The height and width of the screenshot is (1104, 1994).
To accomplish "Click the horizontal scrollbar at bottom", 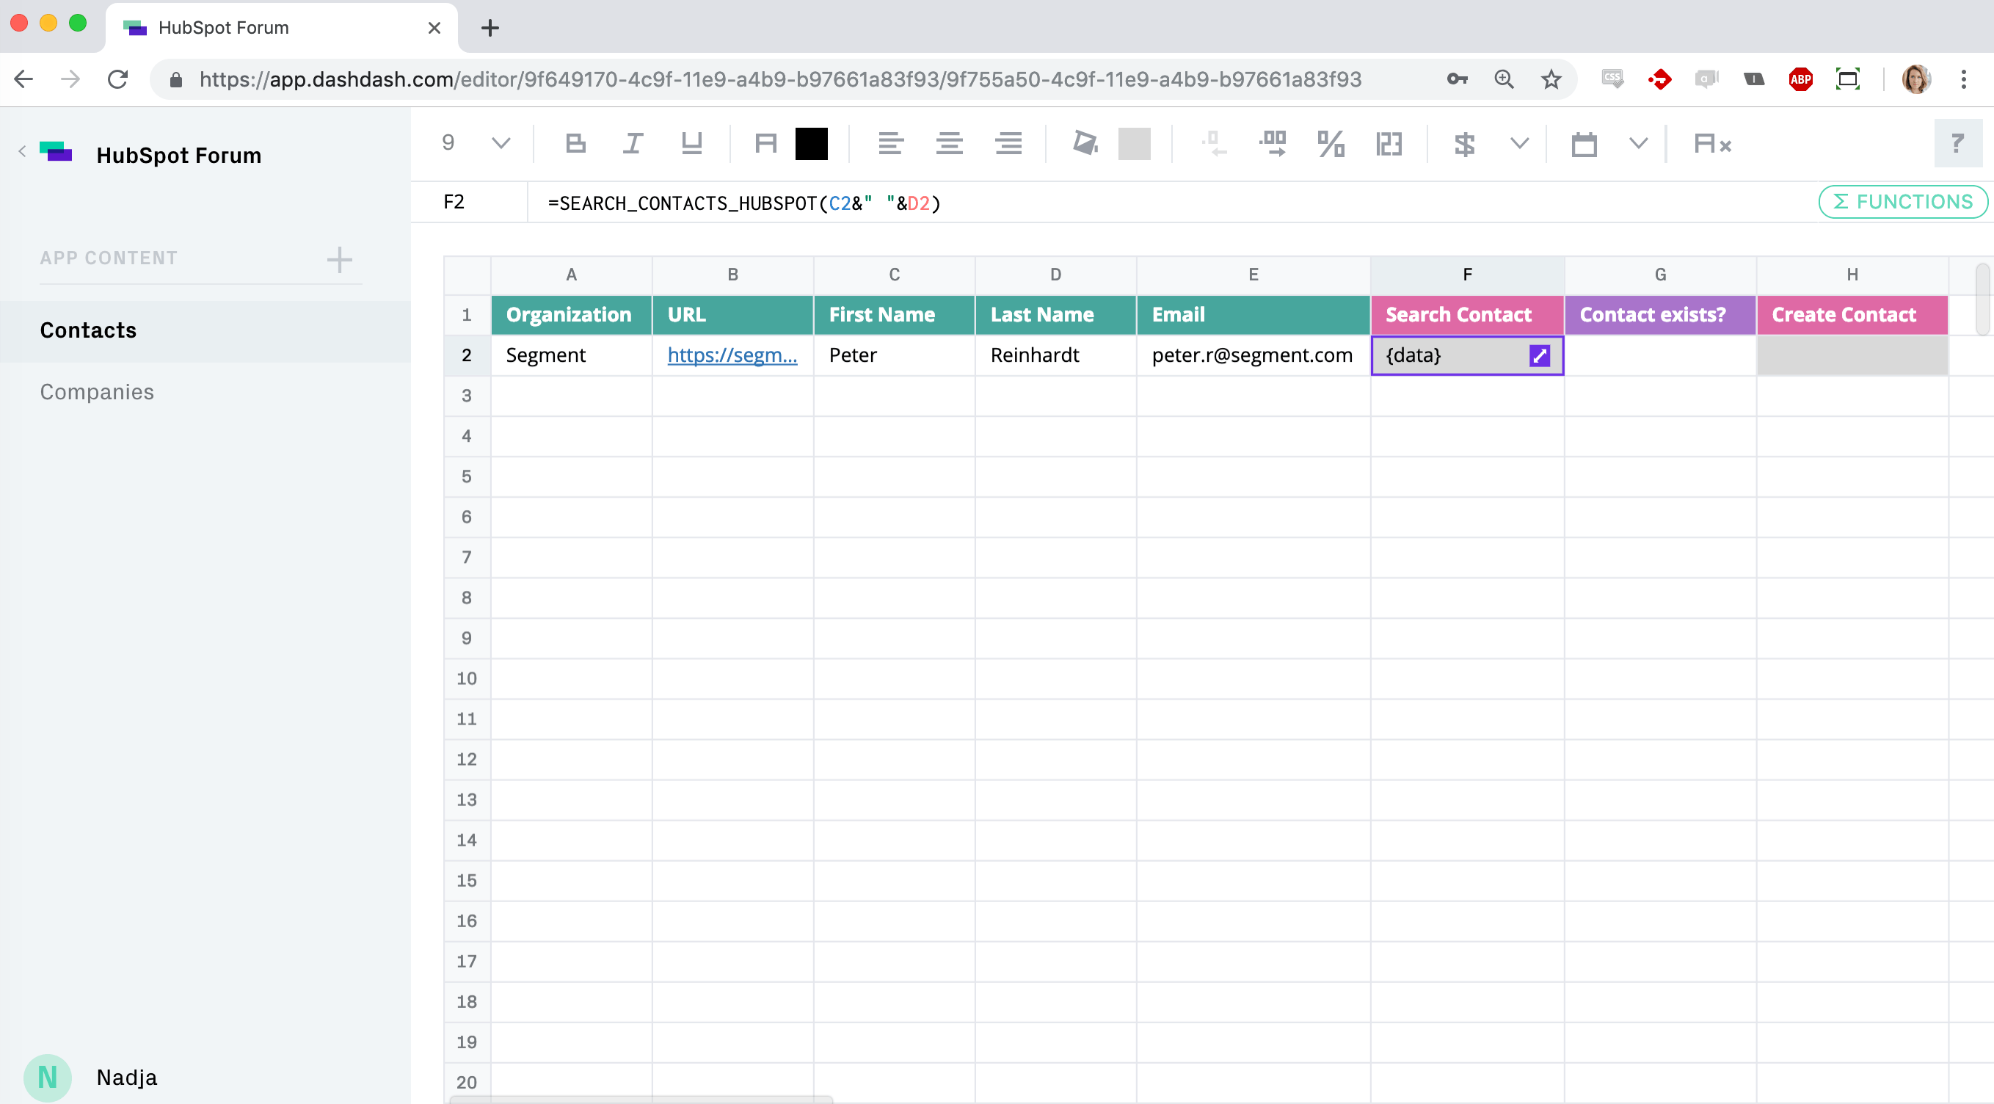I will point(641,1100).
